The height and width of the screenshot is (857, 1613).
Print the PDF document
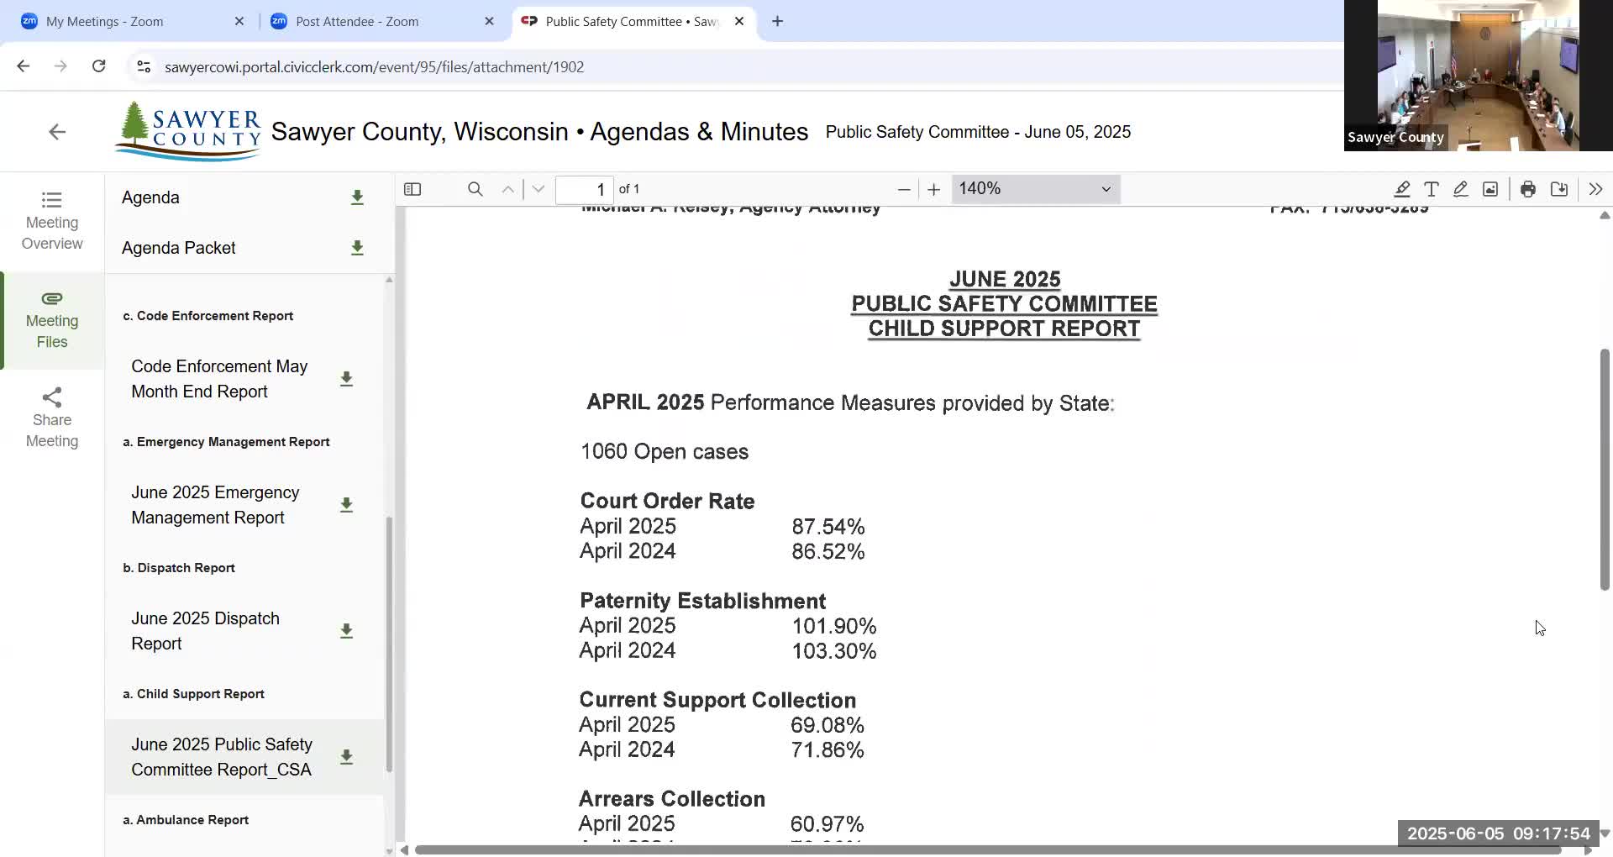[x=1528, y=189]
